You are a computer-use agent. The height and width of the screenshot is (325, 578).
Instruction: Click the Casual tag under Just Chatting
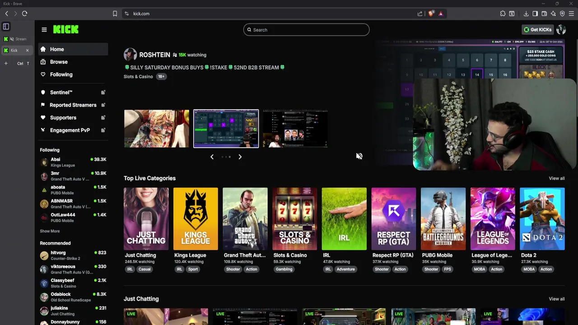(x=144, y=269)
